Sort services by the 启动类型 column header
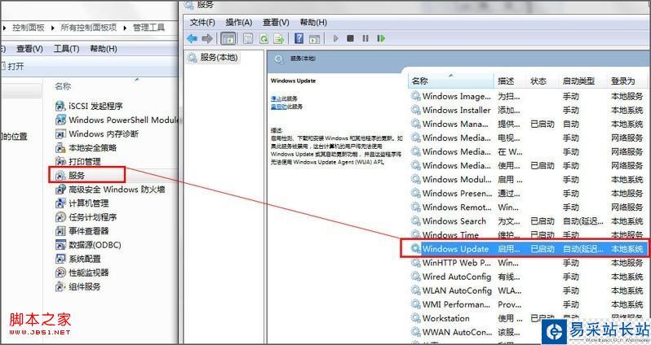 (x=582, y=81)
